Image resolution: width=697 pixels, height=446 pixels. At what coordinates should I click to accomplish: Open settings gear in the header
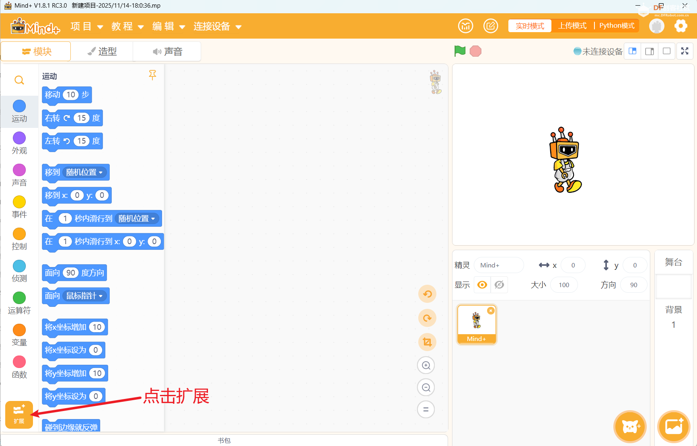pyautogui.click(x=681, y=26)
